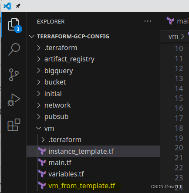Click the VS Code logo icon
Viewport: 189px width, 193px height.
[7, 6]
